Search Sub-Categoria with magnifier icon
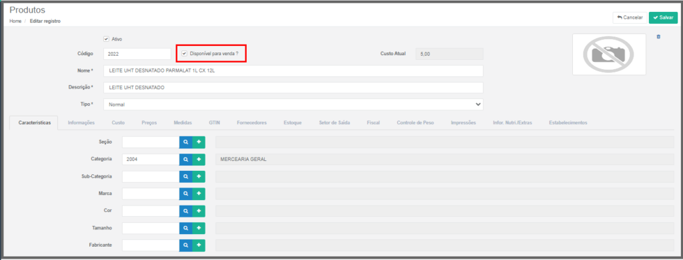The width and height of the screenshot is (683, 260). tap(185, 177)
